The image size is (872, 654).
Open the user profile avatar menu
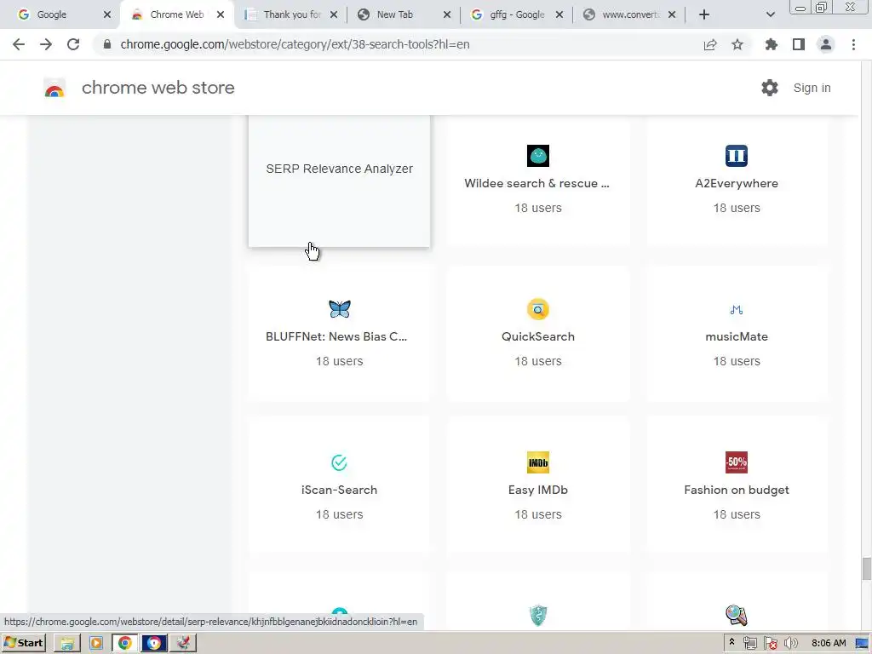tap(826, 44)
